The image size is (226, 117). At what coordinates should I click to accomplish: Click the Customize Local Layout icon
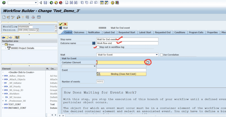point(117,3)
